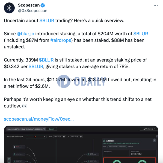Click the Address panel wallet icon
Screen dimensions: 163x163
click(104, 141)
